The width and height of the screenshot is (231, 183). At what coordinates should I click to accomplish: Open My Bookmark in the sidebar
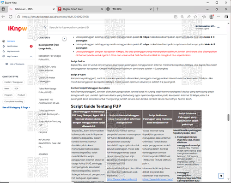pyautogui.click(x=13, y=51)
